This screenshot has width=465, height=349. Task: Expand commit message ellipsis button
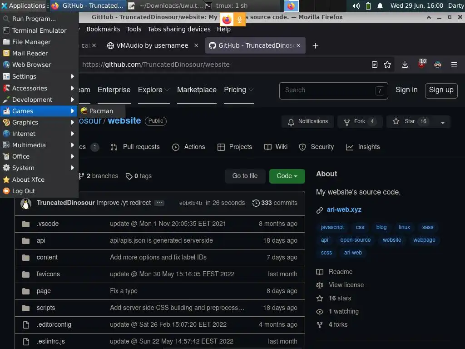tap(159, 203)
